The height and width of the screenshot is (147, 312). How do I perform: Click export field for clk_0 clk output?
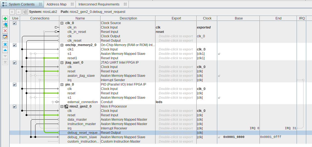(x=176, y=36)
